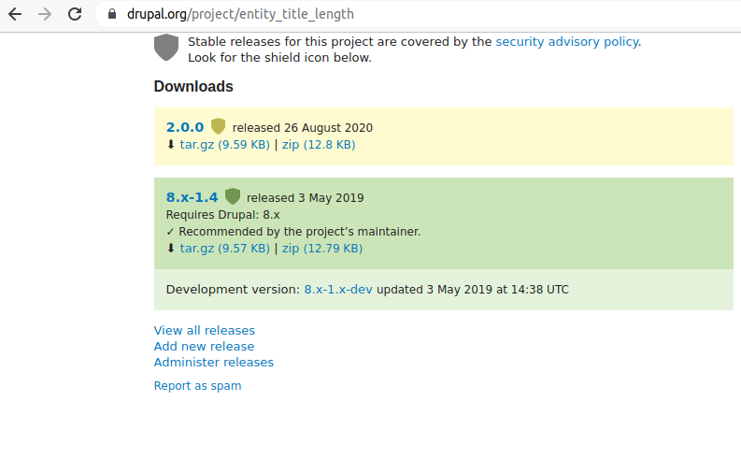This screenshot has width=741, height=458.
Task: Click the green shield beside release 8.x-1.4
Action: click(233, 196)
